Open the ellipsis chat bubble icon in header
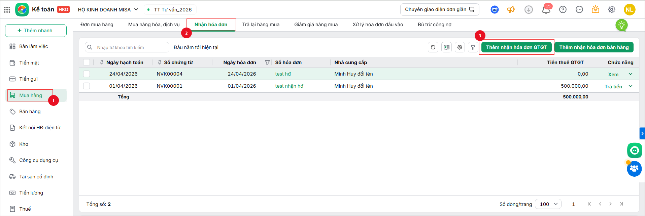The width and height of the screenshot is (645, 216). tap(579, 10)
